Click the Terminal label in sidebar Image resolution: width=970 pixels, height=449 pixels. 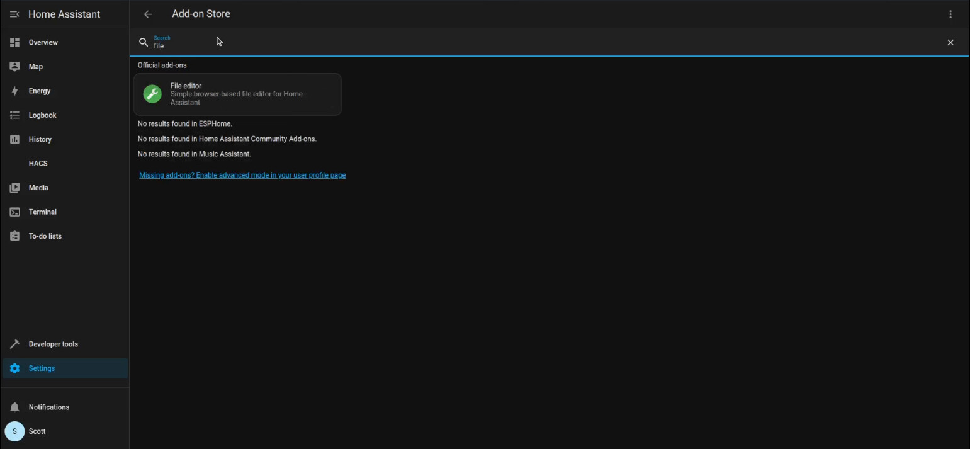[x=43, y=212]
